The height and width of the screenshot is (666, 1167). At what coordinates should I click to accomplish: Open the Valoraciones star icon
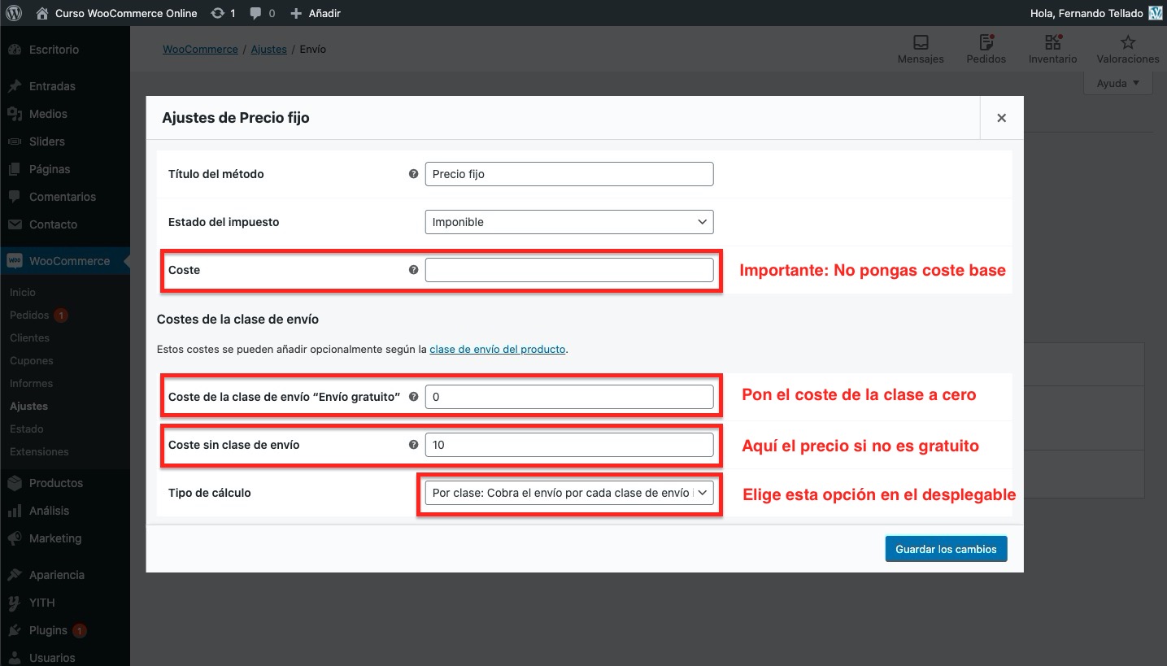[1127, 42]
